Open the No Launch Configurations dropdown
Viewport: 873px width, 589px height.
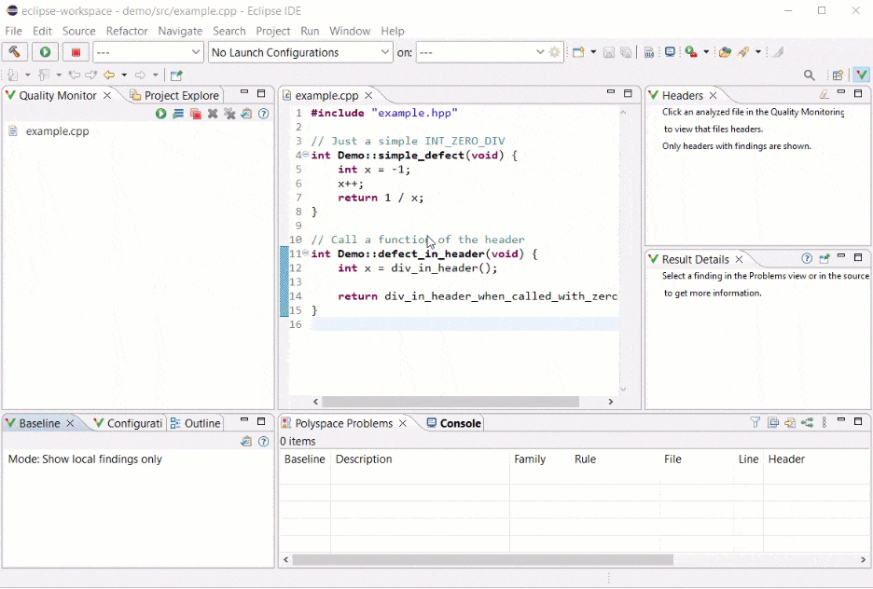385,52
